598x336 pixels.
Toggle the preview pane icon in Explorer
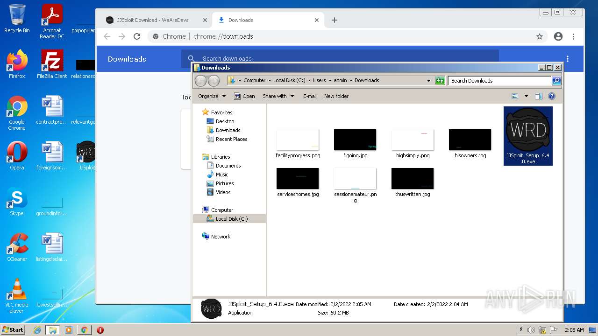pyautogui.click(x=538, y=96)
